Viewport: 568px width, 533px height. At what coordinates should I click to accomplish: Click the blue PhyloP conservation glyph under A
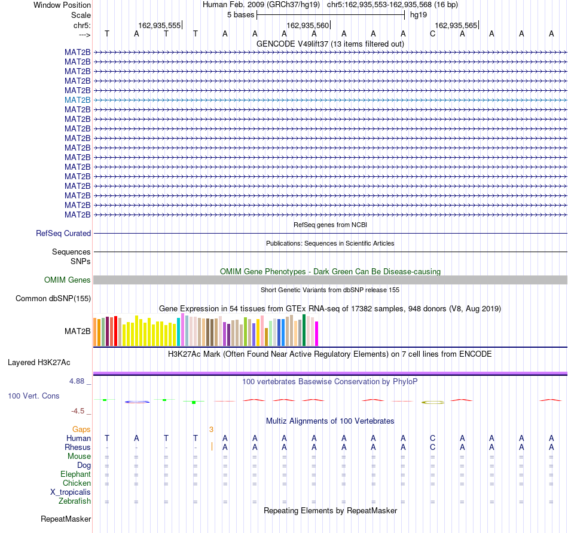[x=137, y=402]
